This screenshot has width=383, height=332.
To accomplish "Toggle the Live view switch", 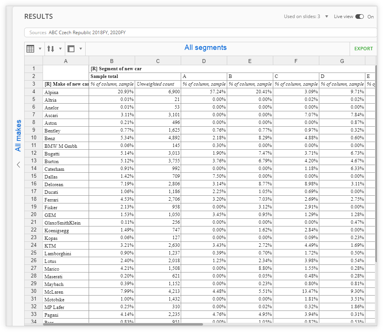I will point(360,17).
